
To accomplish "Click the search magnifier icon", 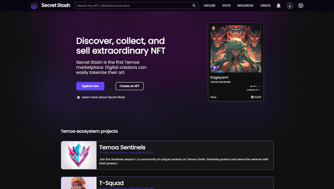I will [194, 6].
